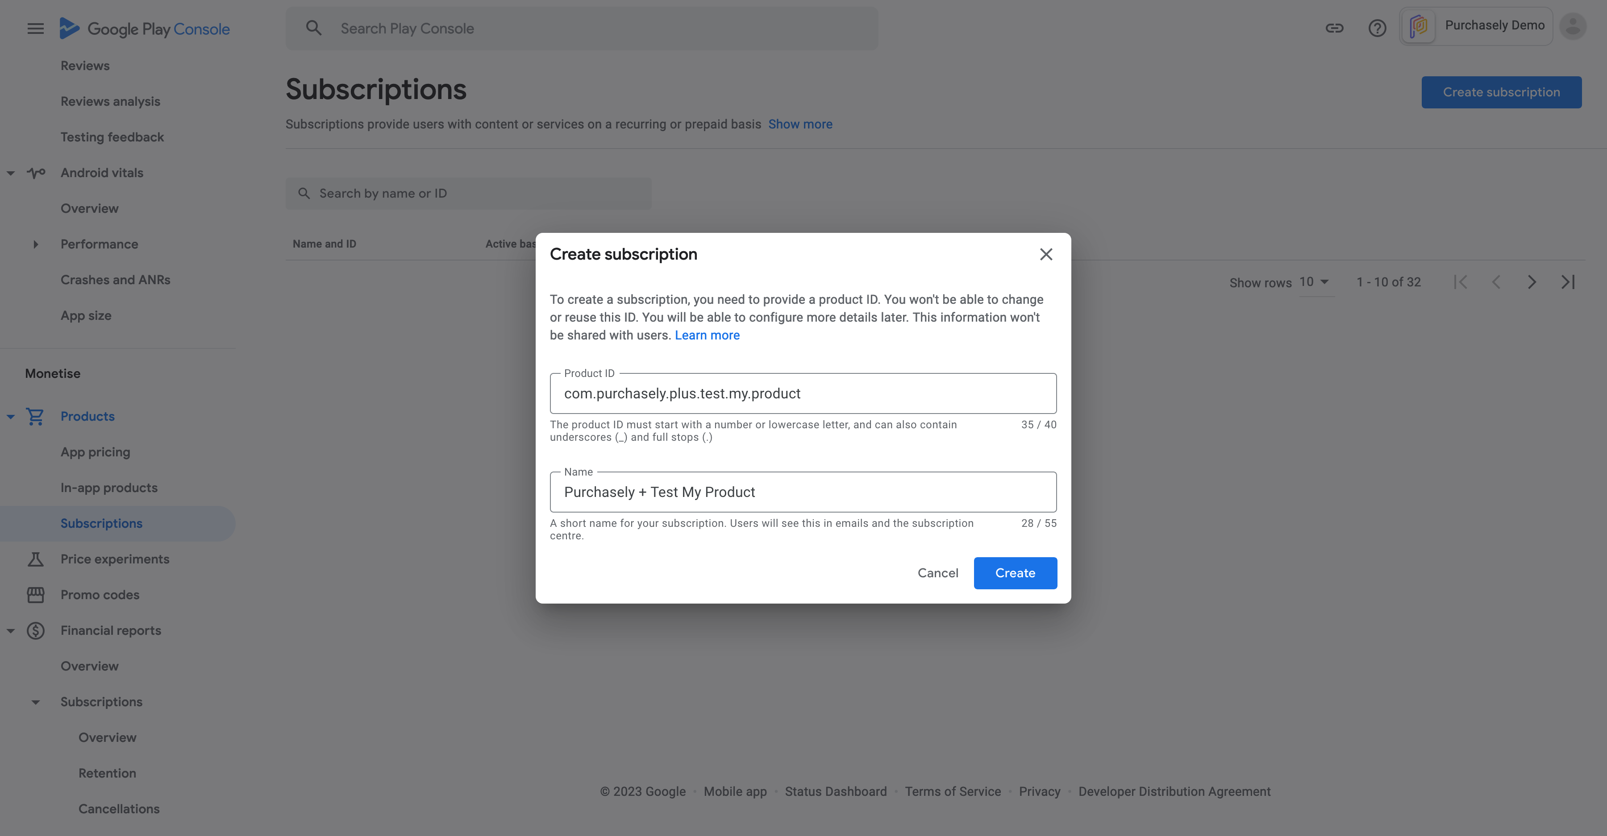Collapse Financial reports Subscriptions subsection

(x=36, y=702)
